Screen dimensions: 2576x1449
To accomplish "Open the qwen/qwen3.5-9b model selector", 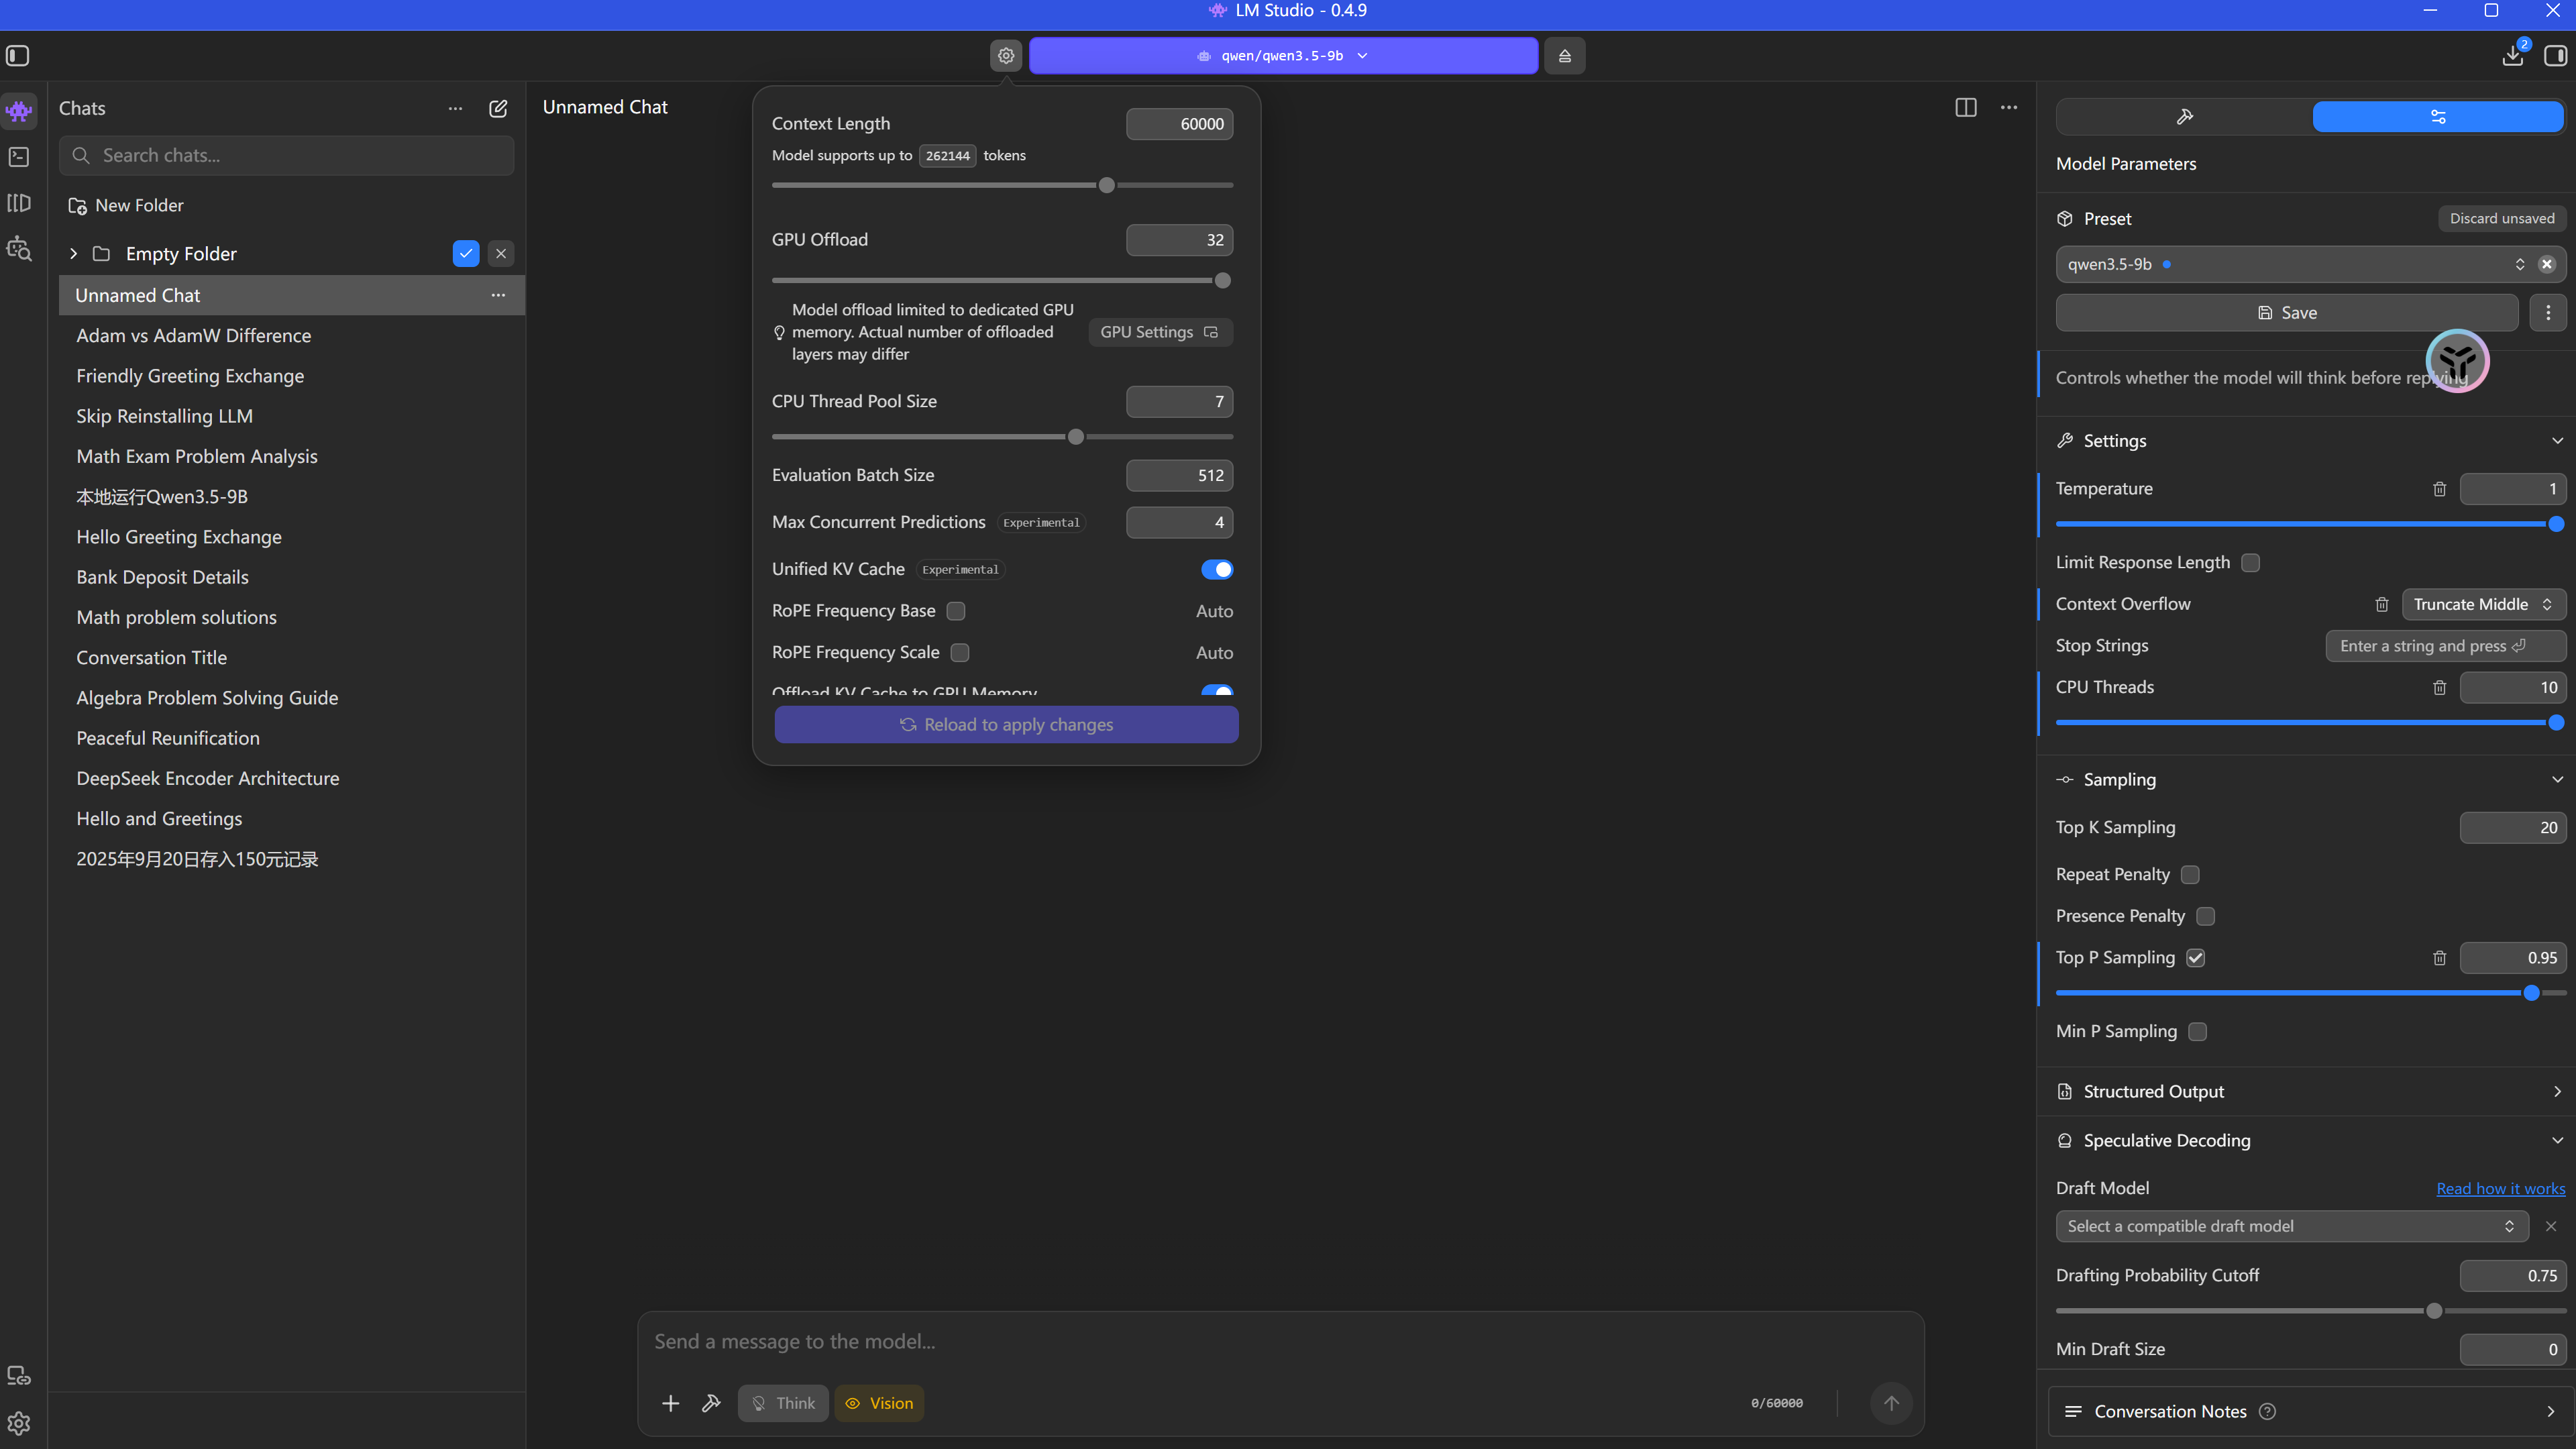I will pos(1283,56).
